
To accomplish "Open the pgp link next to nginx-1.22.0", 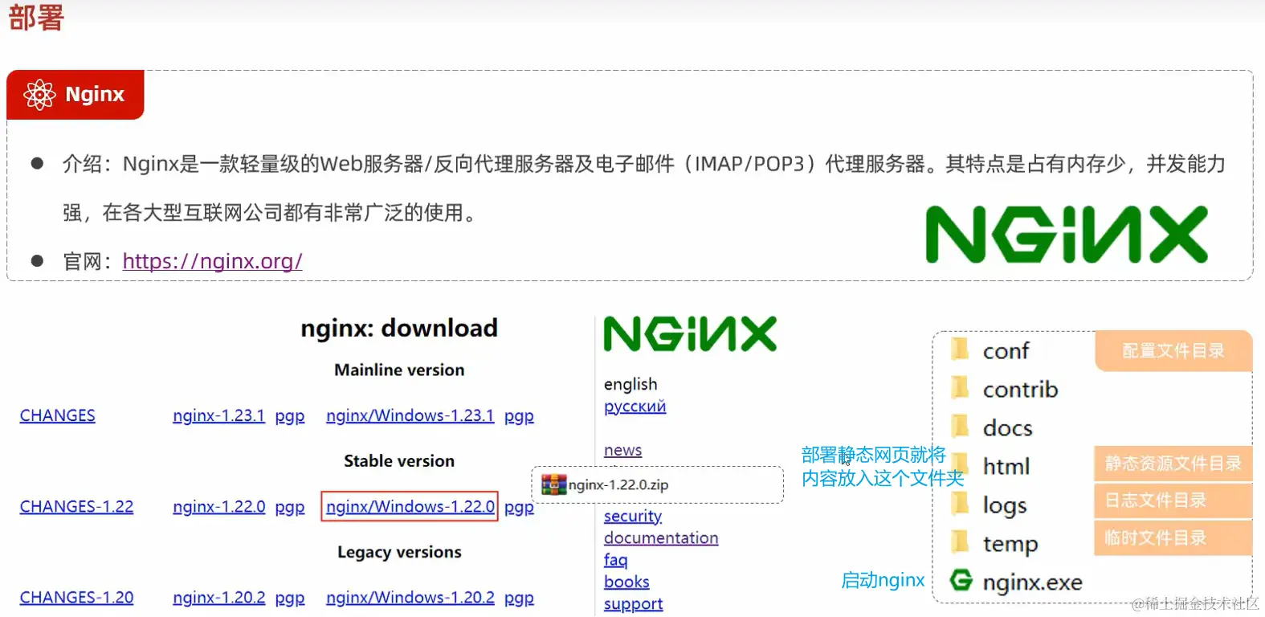I will pyautogui.click(x=290, y=508).
